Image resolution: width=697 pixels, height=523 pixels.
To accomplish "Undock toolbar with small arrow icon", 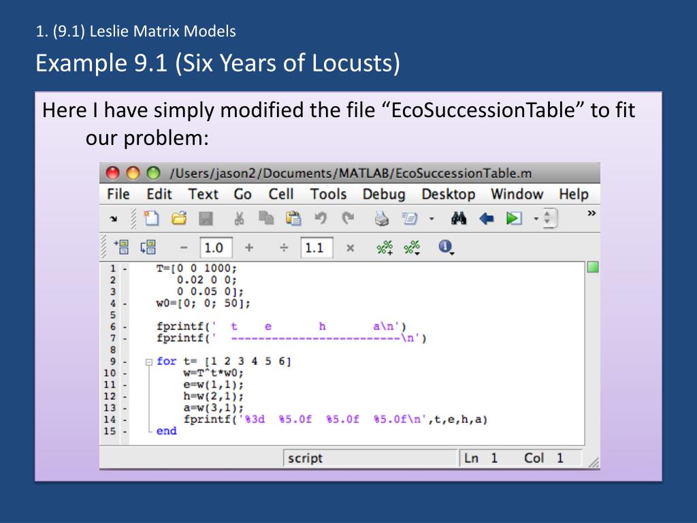I will (114, 219).
